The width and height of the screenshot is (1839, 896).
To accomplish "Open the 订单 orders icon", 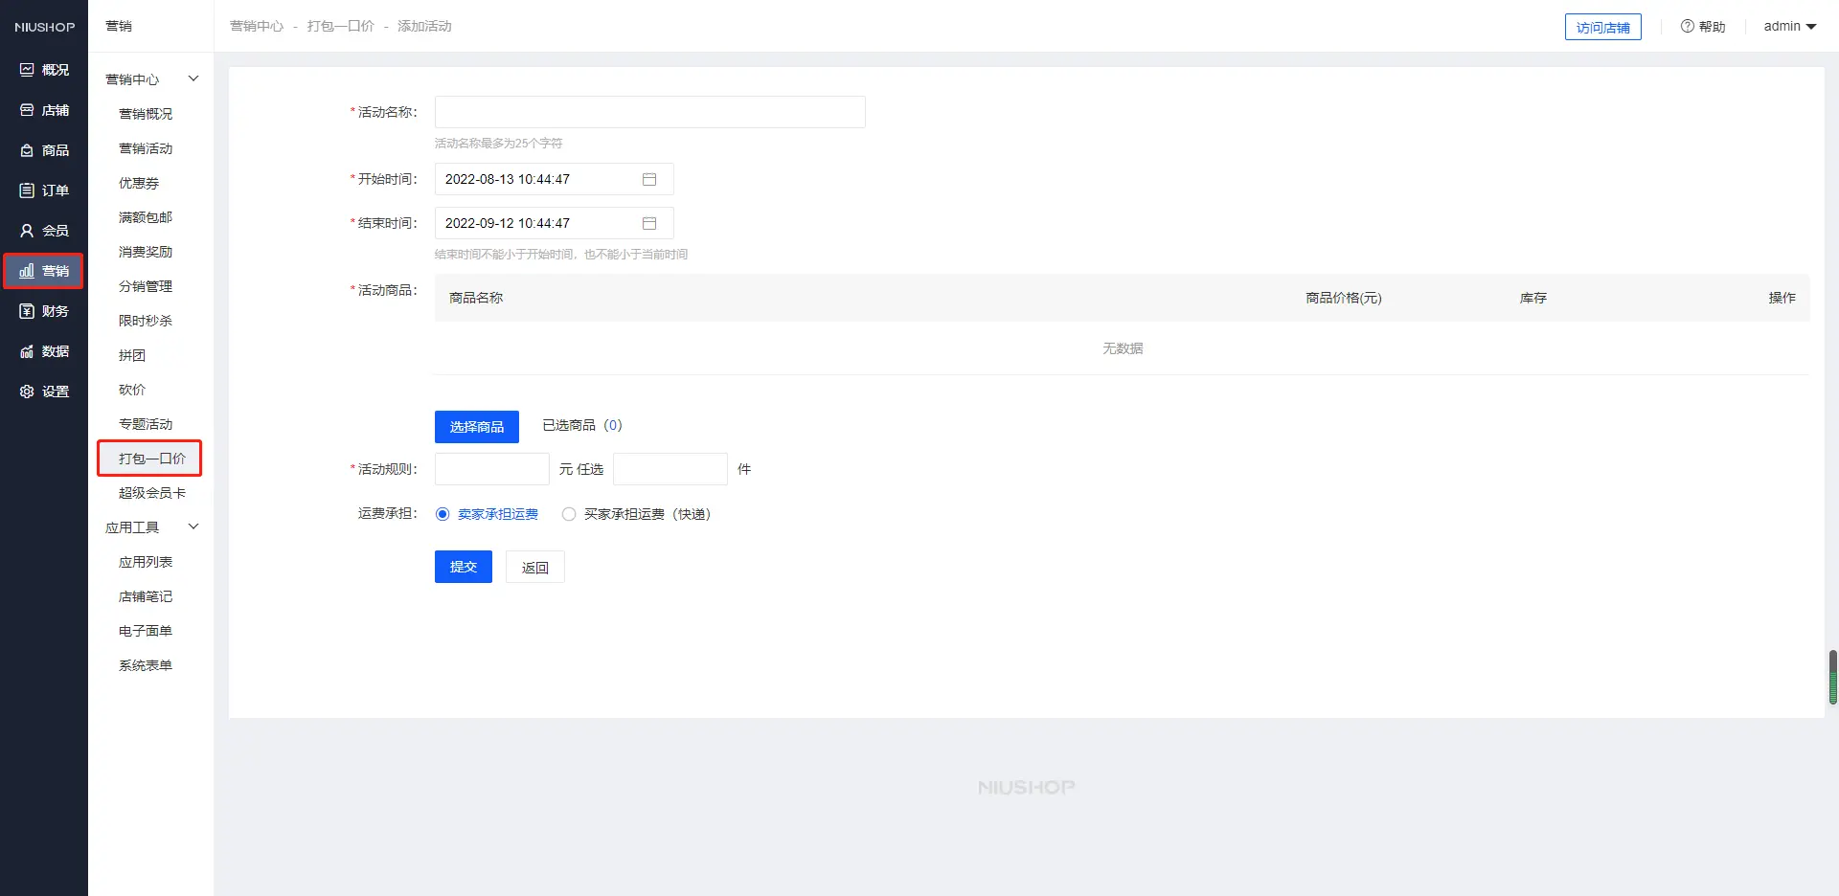I will 27,190.
